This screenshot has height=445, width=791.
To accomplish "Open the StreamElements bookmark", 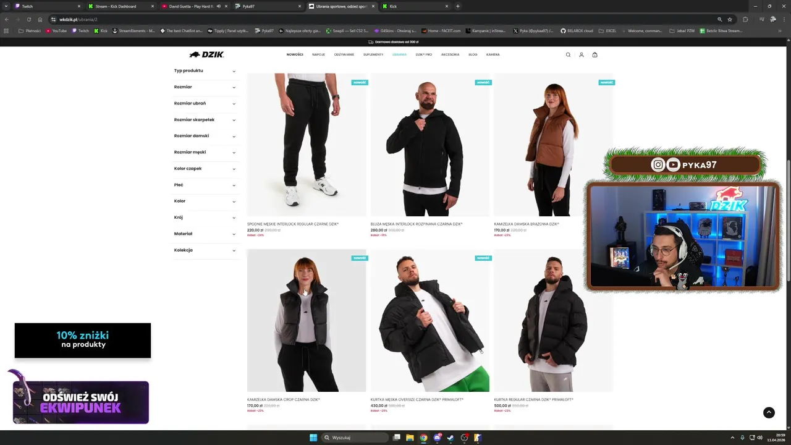I will pyautogui.click(x=133, y=30).
